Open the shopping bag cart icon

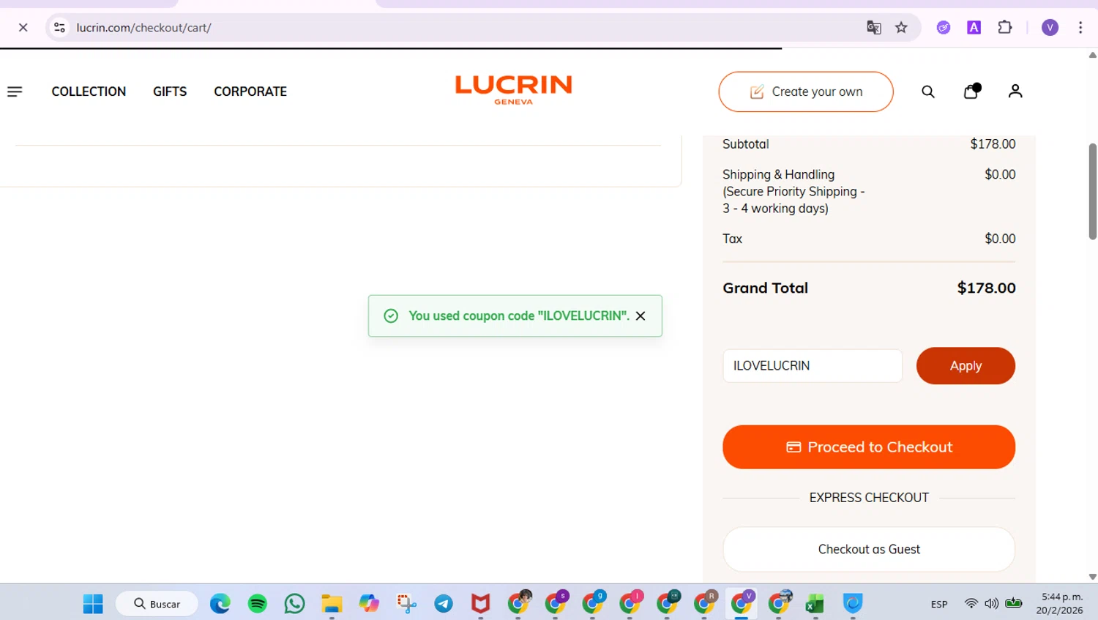pos(971,91)
